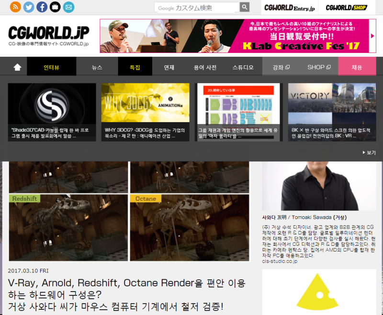Click the Tomoaki Sawada portrait photo
Image resolution: width=383 pixels, height=315 pixels.
319,186
